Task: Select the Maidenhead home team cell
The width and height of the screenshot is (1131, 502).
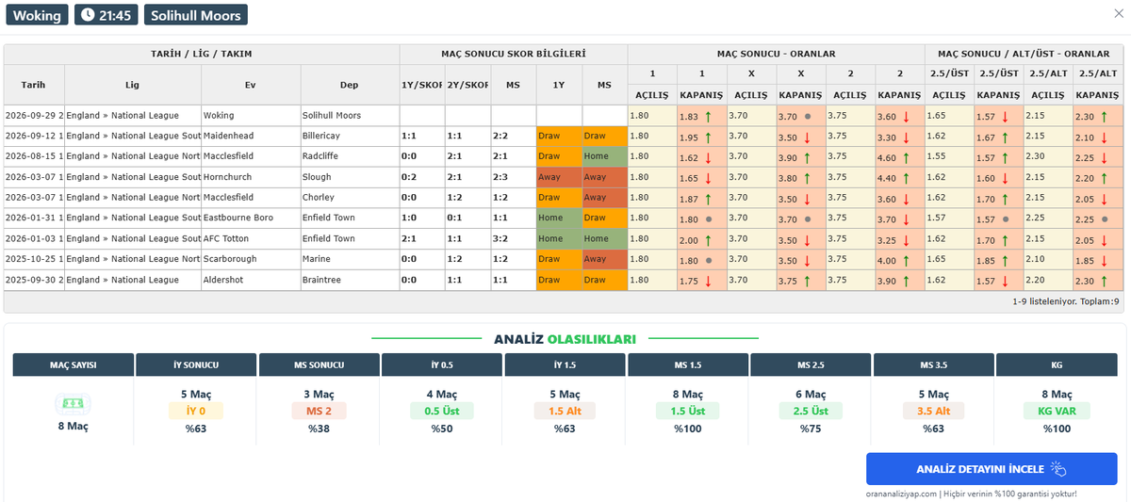Action: click(251, 137)
